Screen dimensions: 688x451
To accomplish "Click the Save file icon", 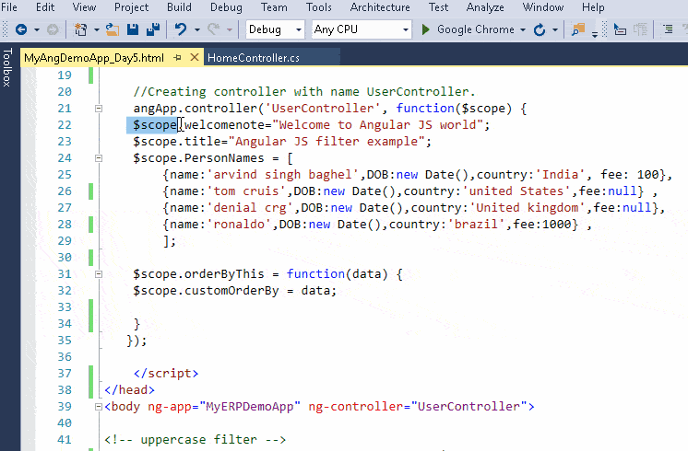I will [x=133, y=29].
